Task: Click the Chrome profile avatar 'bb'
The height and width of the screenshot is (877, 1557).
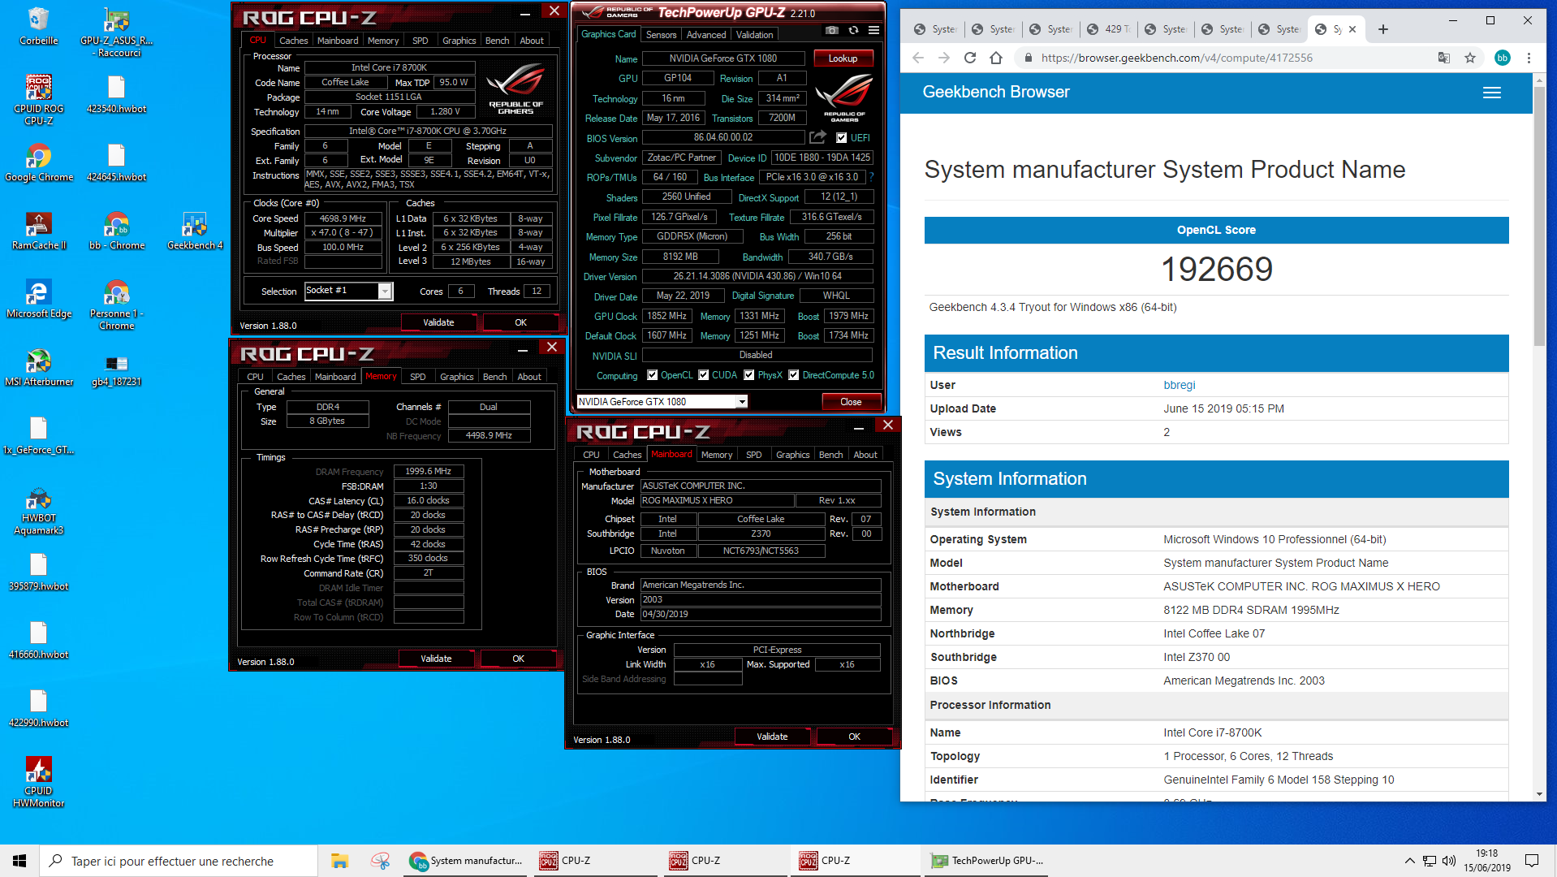Action: click(x=1502, y=58)
